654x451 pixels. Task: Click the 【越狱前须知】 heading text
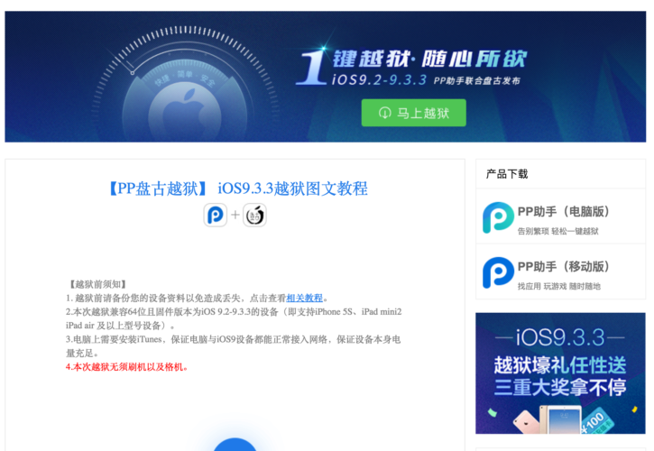tap(98, 284)
